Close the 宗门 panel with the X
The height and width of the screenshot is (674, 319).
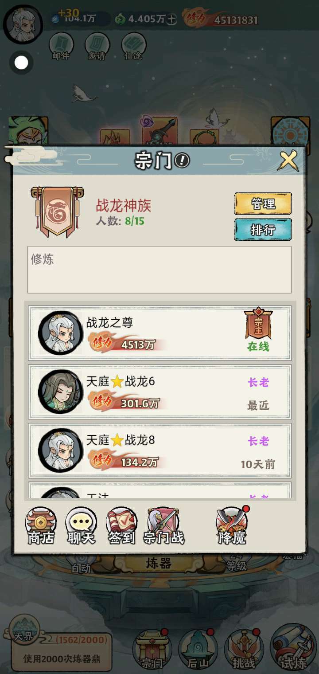coord(288,161)
